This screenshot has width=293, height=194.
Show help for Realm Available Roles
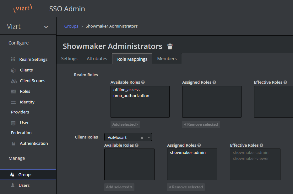click(143, 82)
